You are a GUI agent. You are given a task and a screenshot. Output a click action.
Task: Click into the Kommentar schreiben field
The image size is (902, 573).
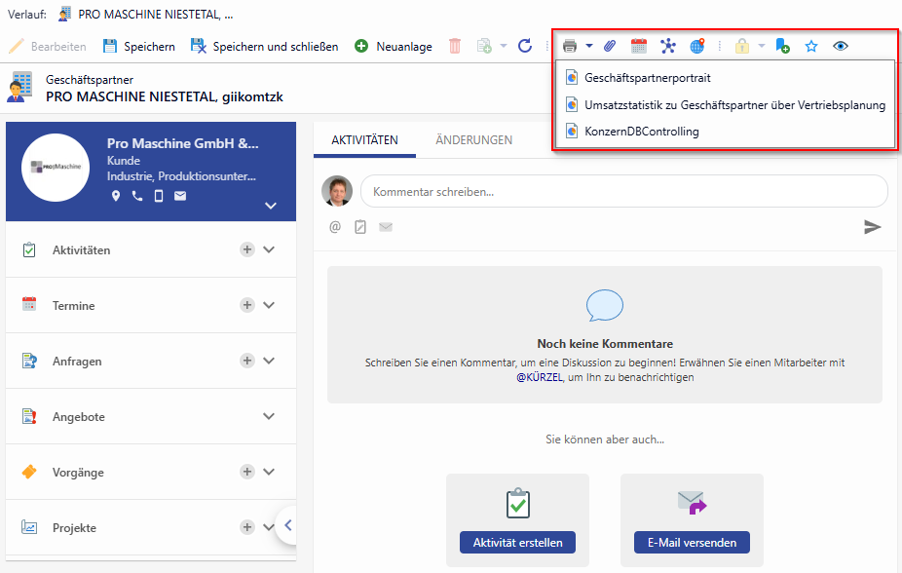coord(623,192)
